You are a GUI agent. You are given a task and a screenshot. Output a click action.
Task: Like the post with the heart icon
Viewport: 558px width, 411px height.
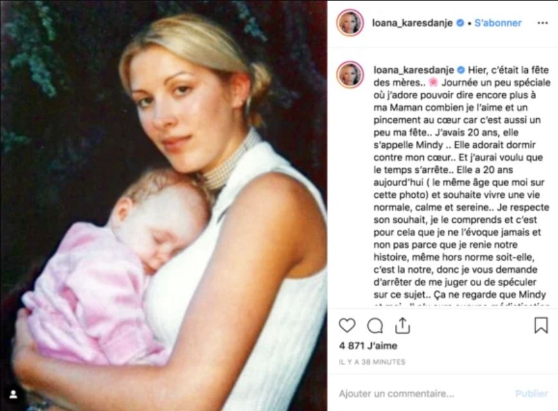click(347, 325)
